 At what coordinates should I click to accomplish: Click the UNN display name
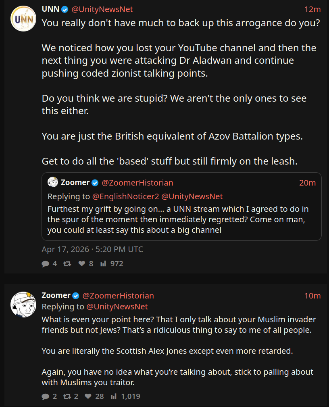point(50,9)
